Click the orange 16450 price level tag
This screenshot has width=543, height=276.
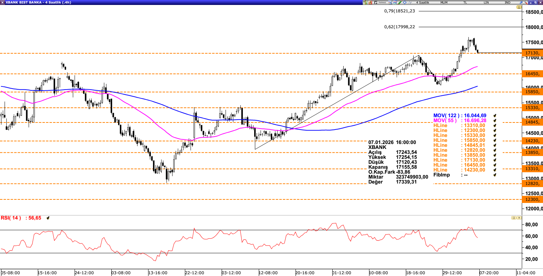click(x=532, y=74)
